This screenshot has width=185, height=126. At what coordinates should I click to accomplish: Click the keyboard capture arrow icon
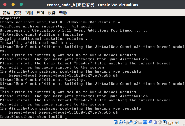point(164,122)
